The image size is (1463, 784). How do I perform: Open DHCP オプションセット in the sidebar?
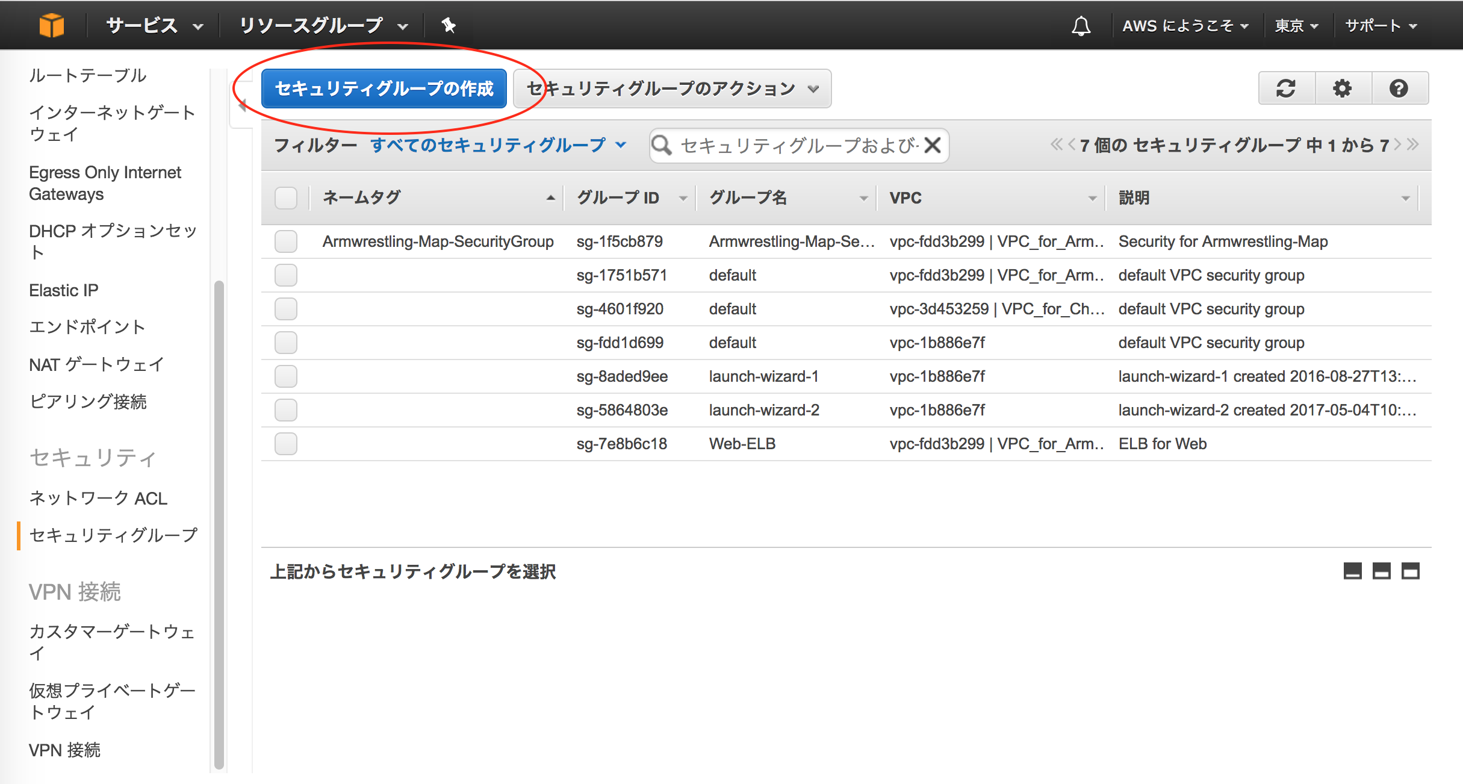coord(113,241)
